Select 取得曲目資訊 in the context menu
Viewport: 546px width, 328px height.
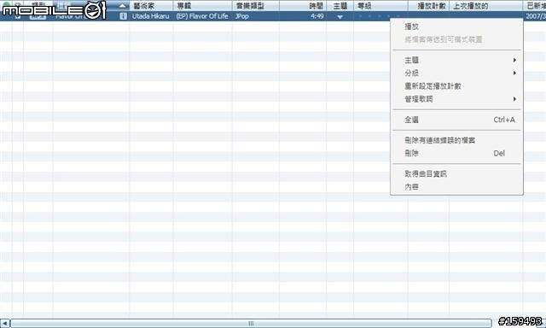click(x=456, y=173)
